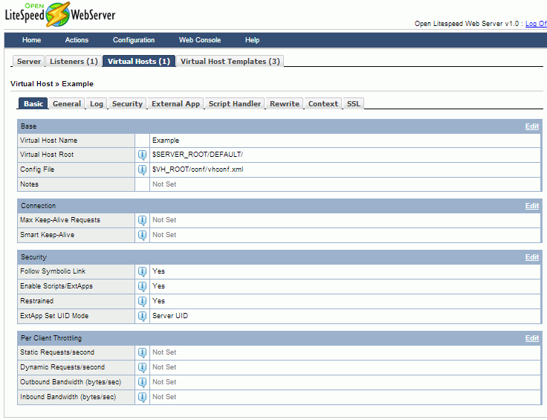Click the help icon next to Config File
The height and width of the screenshot is (420, 547).
[142, 169]
